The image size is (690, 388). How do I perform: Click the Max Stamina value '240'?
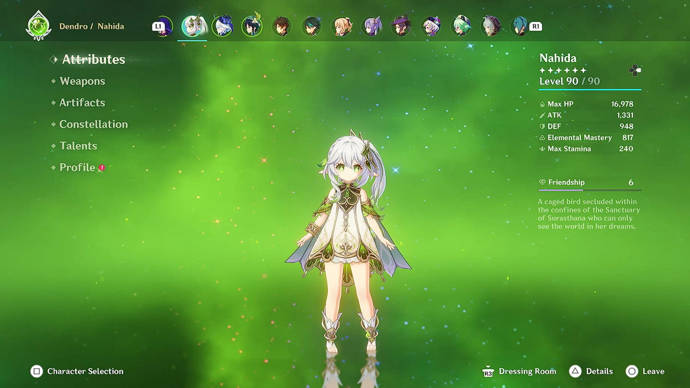pyautogui.click(x=626, y=149)
